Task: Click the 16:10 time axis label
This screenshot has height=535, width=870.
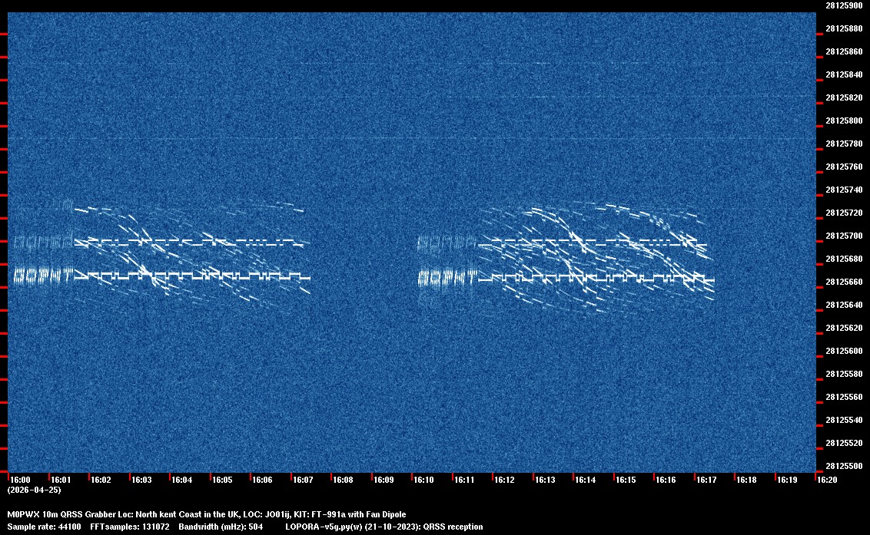Action: coord(423,480)
